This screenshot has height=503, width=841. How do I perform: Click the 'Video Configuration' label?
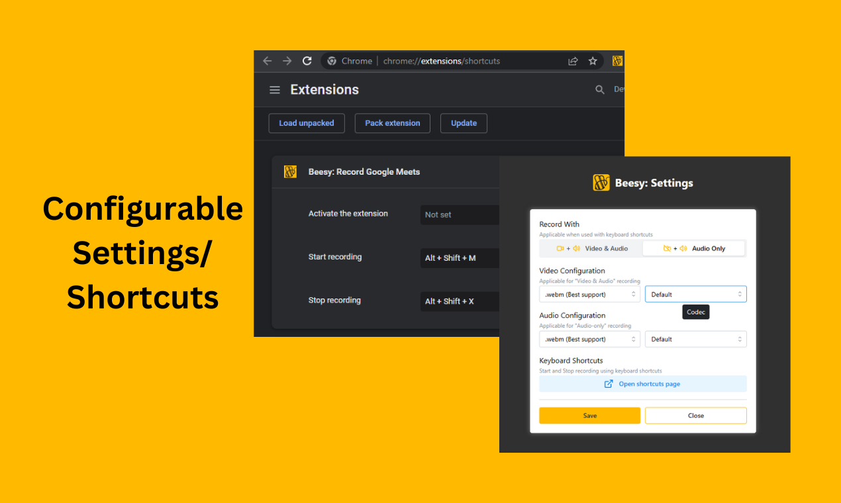point(572,271)
